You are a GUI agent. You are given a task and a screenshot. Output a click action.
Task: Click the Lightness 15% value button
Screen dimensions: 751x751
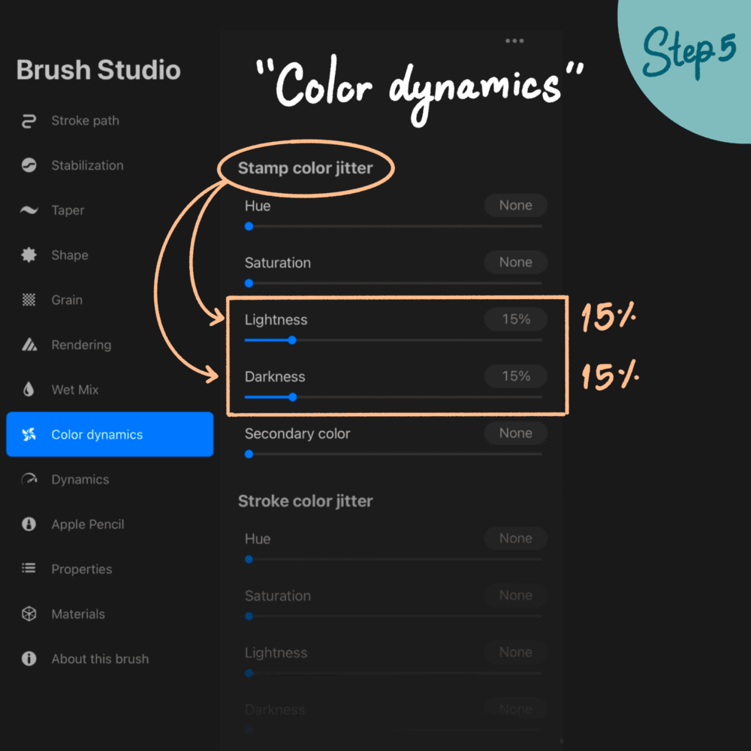click(x=516, y=319)
